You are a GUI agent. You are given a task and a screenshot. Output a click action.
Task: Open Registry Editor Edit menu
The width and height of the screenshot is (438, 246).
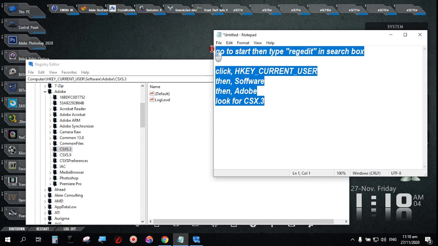(41, 72)
